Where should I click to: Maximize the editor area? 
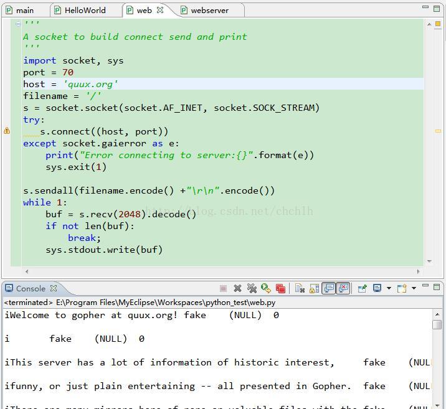pyautogui.click(x=437, y=9)
